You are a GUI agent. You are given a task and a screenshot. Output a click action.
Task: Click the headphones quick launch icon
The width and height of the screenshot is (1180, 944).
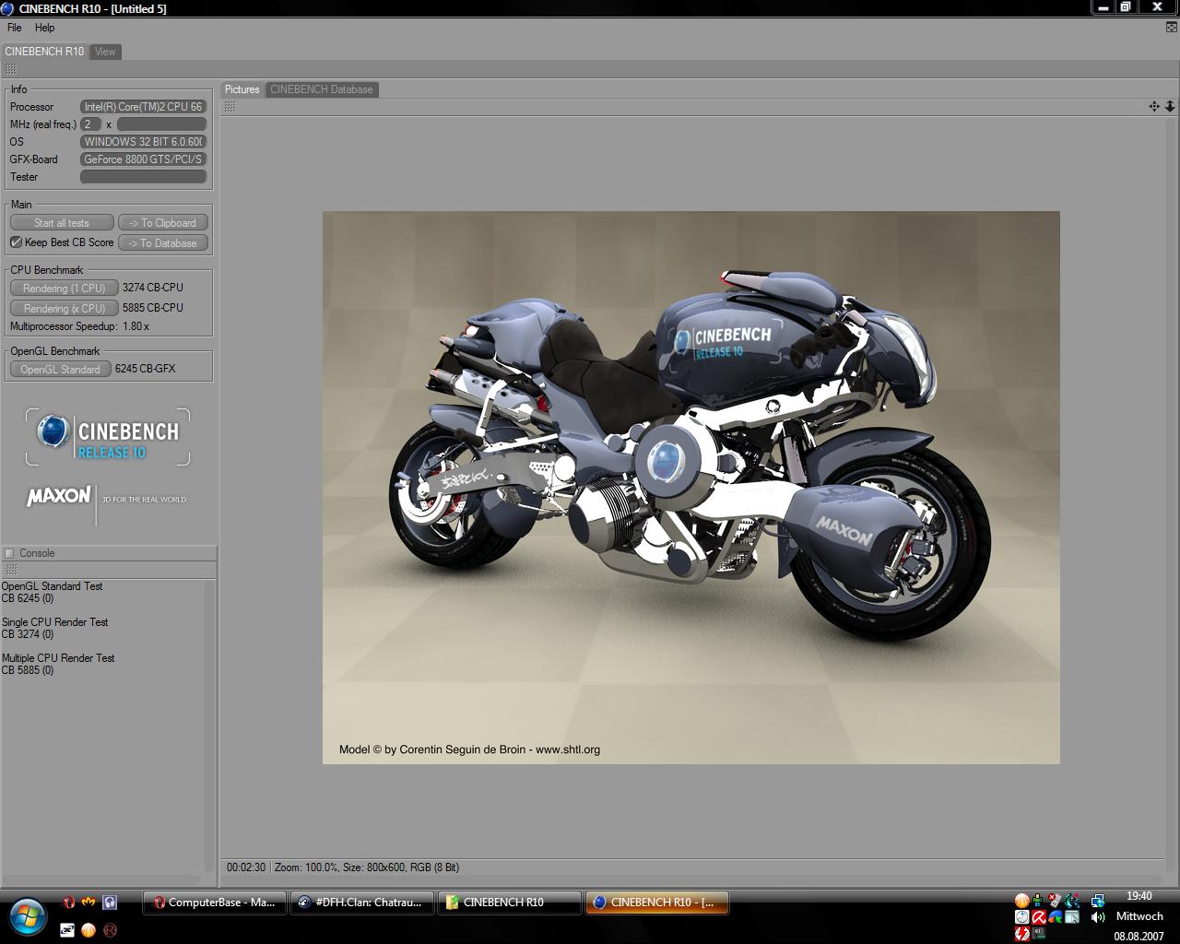pyautogui.click(x=110, y=903)
